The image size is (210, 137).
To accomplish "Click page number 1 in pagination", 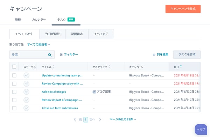I will (x=86, y=119).
